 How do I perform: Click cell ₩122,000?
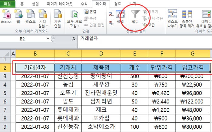[193, 102]
